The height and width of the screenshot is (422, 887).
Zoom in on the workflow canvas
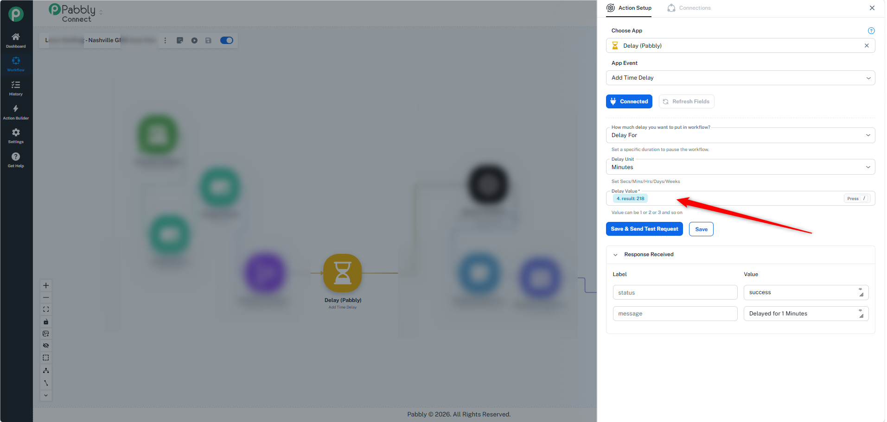(x=46, y=285)
